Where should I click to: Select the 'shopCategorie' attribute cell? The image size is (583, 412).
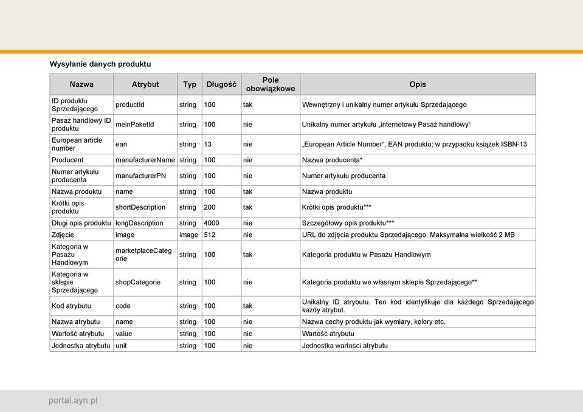click(145, 283)
